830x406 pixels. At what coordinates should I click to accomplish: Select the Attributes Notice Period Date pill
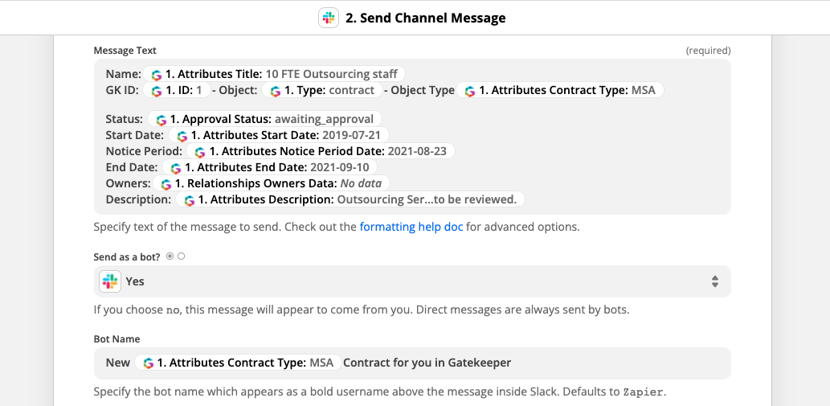click(x=321, y=151)
